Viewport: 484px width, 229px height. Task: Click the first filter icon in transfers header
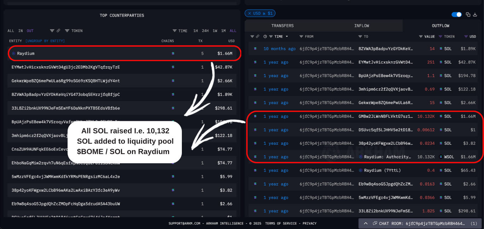[x=252, y=36]
